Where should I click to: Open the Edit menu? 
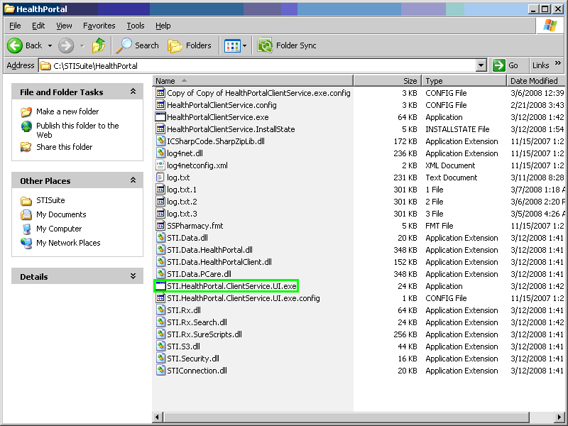[38, 26]
